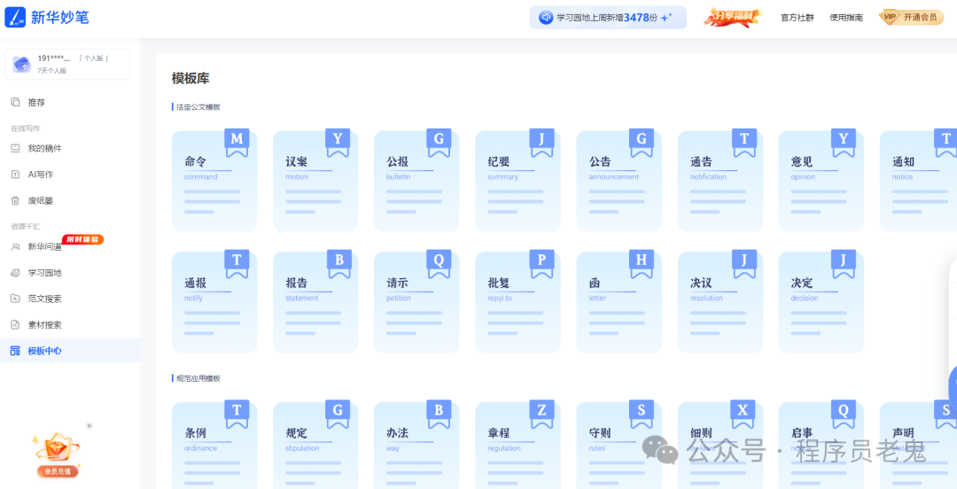Screen dimensions: 957x489
Task: Click the 范文搜索 sidebar icon
Action: (16, 299)
